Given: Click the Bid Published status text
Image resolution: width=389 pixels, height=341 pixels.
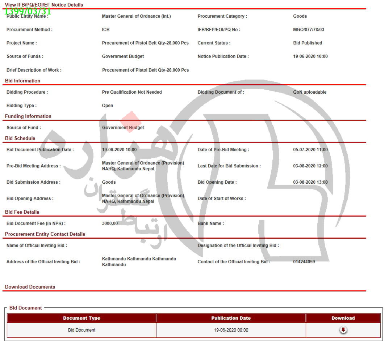Looking at the screenshot, I should point(308,43).
